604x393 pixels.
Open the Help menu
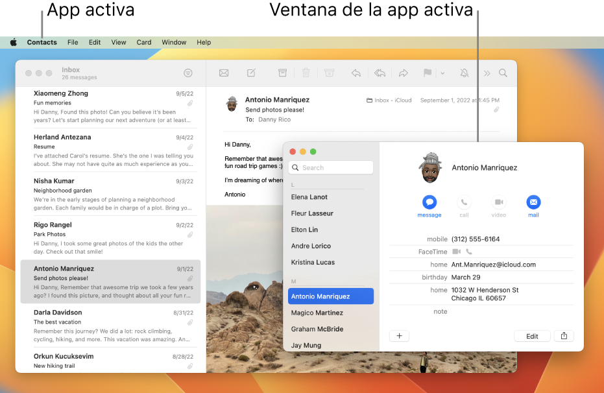pos(204,42)
